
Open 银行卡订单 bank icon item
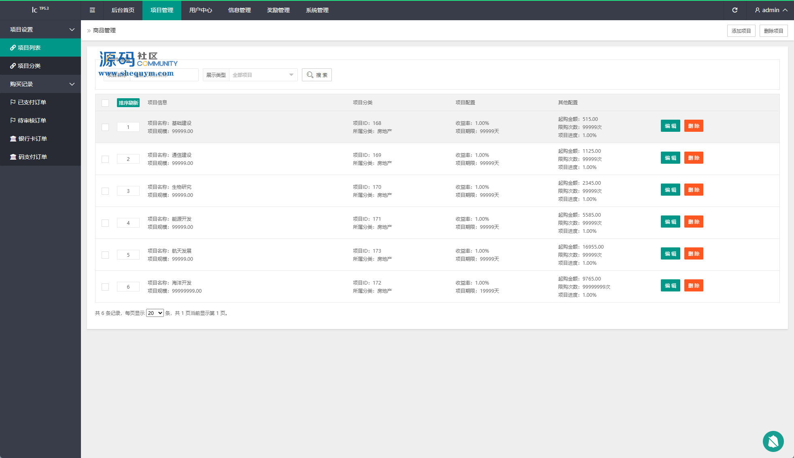[x=32, y=139]
